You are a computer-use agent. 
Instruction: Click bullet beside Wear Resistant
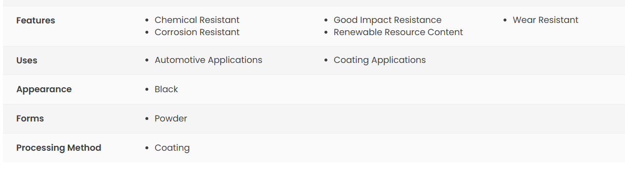(505, 20)
